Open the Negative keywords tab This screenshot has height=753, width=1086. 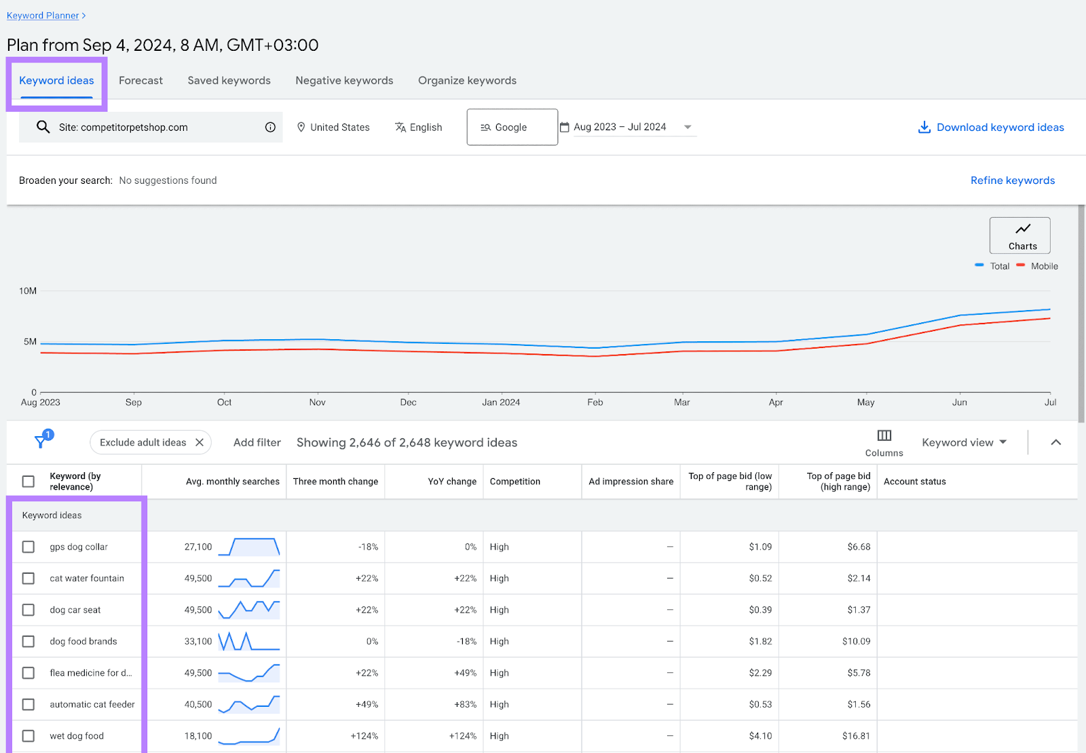point(344,80)
